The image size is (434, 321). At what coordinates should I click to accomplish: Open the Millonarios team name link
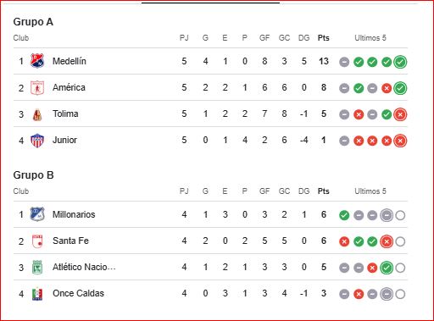(74, 214)
